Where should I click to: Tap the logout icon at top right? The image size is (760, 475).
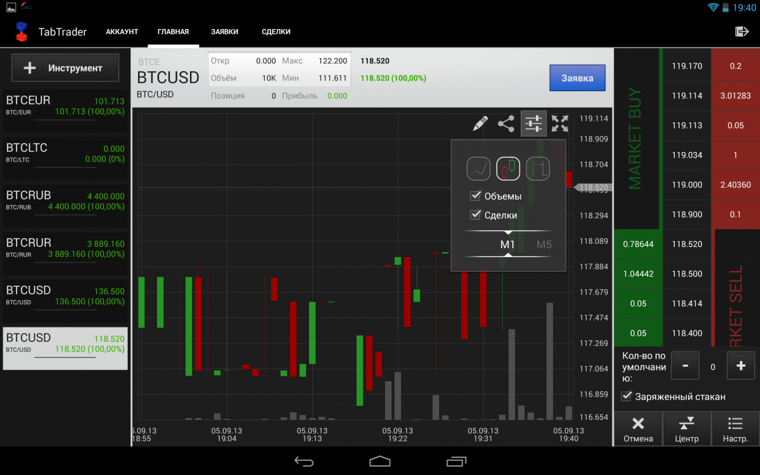coord(742,32)
